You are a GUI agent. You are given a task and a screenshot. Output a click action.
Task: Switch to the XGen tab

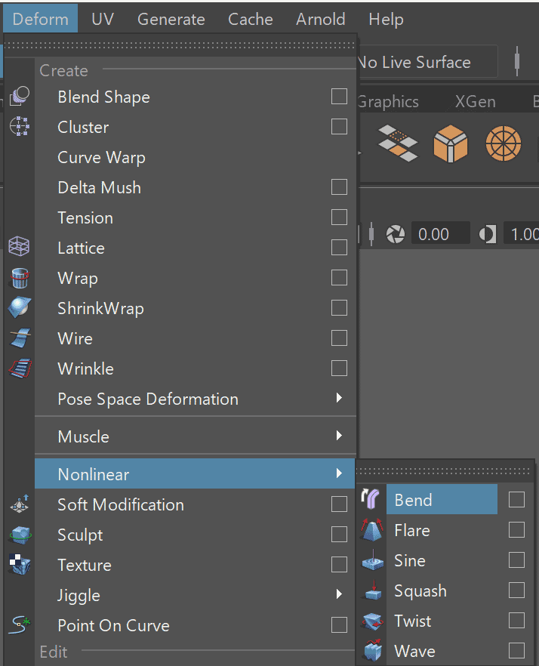pyautogui.click(x=475, y=100)
